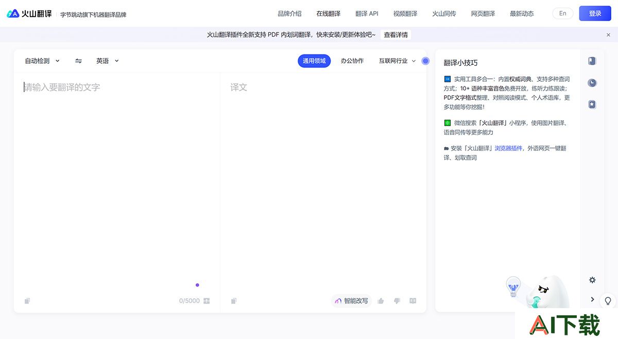The width and height of the screenshot is (618, 339).
Task: Click the 火山翻译 logo
Action: coord(29,13)
